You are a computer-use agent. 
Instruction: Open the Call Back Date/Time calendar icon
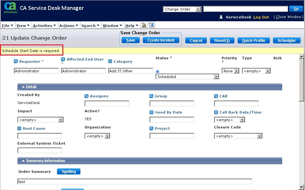[x=216, y=112]
